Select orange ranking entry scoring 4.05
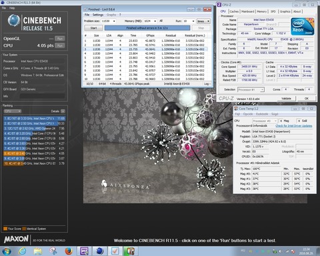320x256 pixels. pyautogui.click(x=34, y=153)
